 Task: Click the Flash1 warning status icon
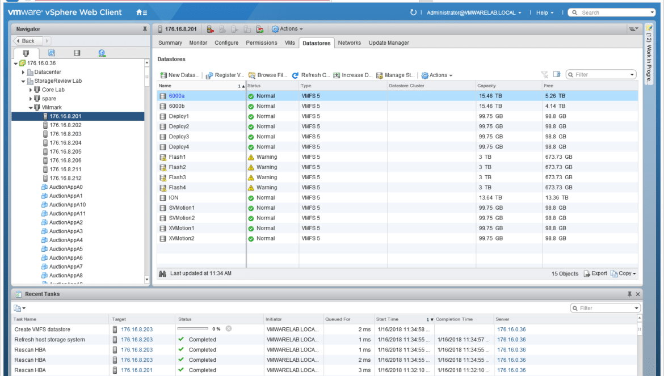coord(251,157)
